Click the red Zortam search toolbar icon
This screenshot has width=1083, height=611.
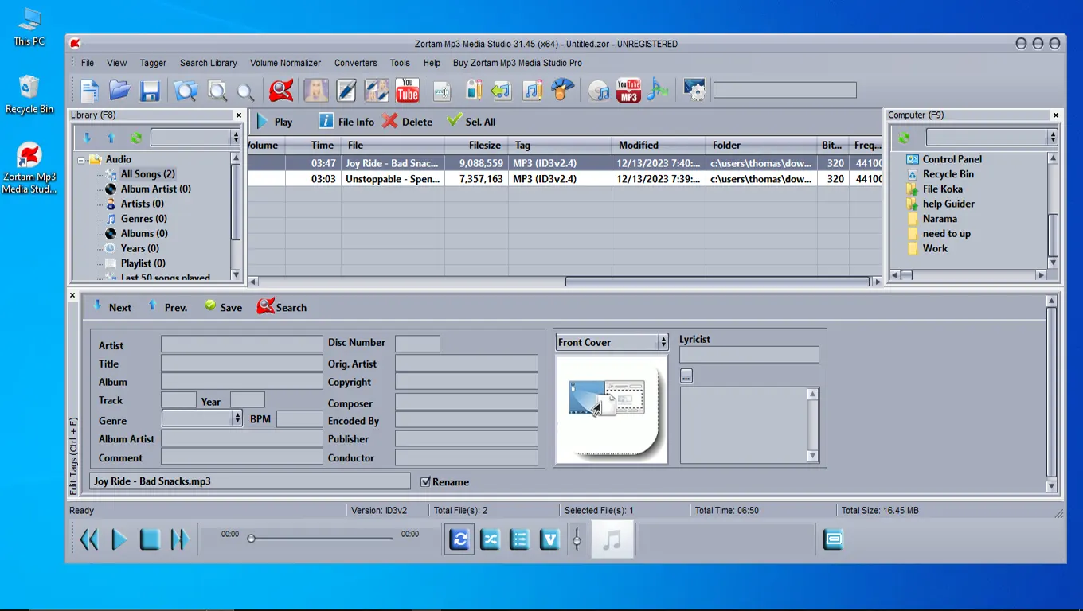click(281, 90)
